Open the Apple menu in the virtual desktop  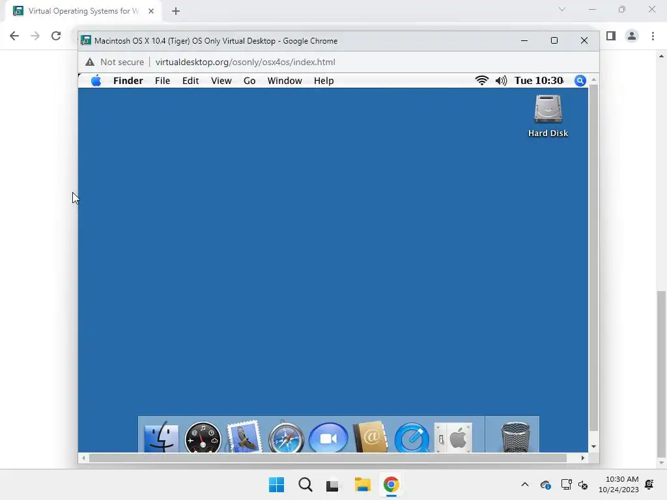96,80
